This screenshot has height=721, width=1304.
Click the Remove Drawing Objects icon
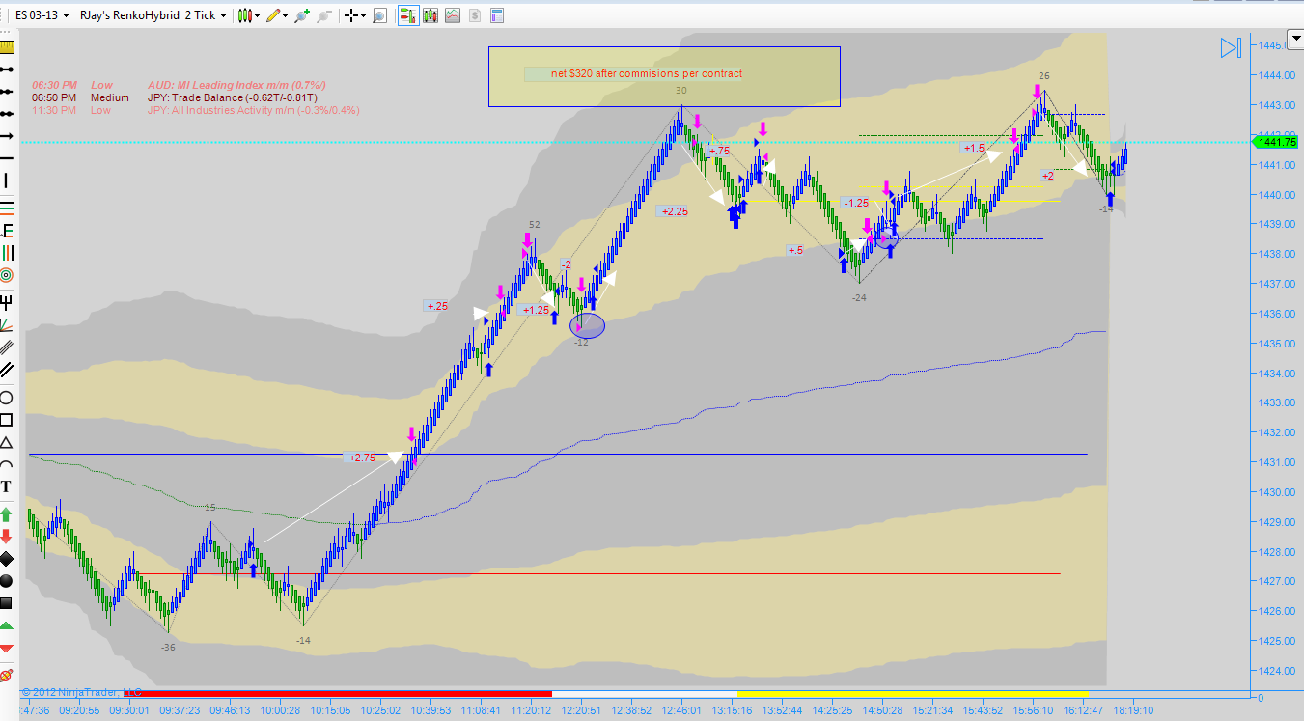pyautogui.click(x=7, y=674)
